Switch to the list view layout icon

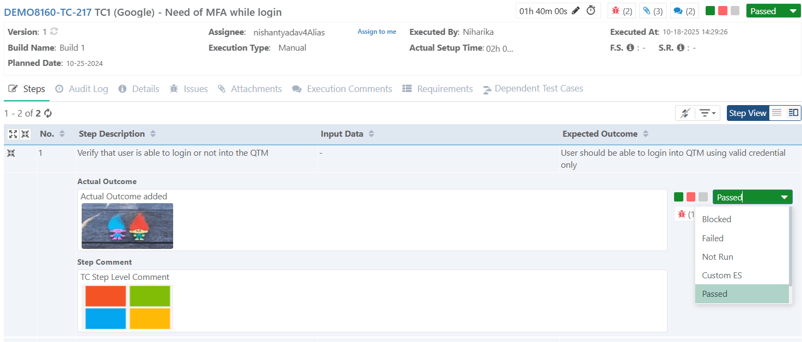(776, 113)
